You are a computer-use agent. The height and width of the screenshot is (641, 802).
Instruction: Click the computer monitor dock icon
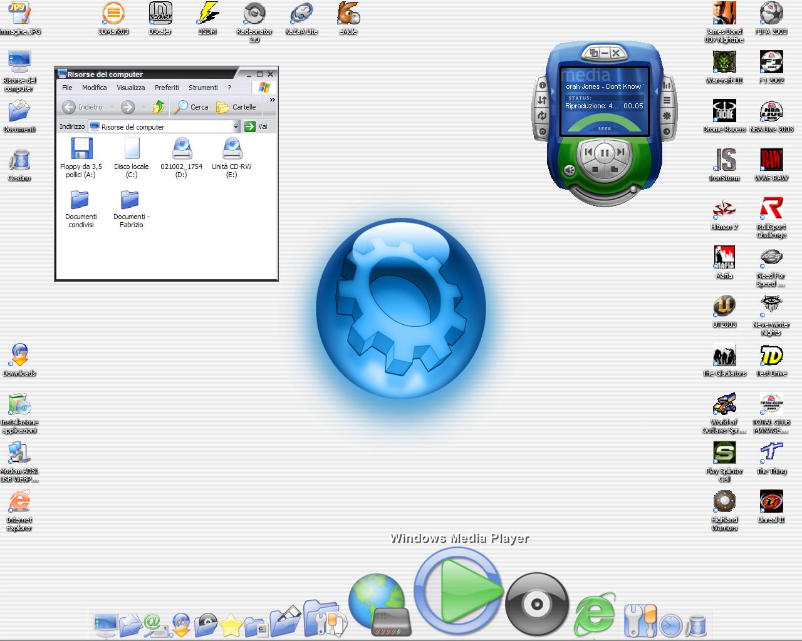click(105, 625)
